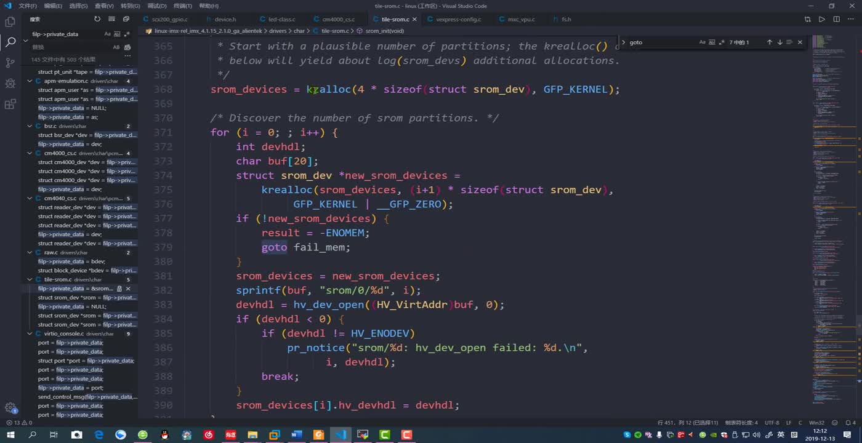Open the notifications bell in status bar
The height and width of the screenshot is (443, 862).
850,423
